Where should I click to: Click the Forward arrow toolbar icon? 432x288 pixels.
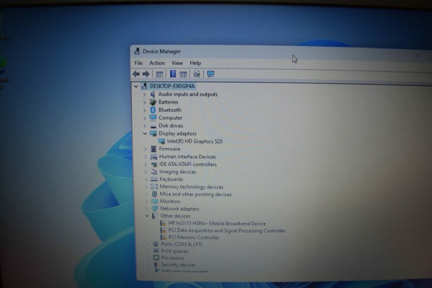pos(146,74)
